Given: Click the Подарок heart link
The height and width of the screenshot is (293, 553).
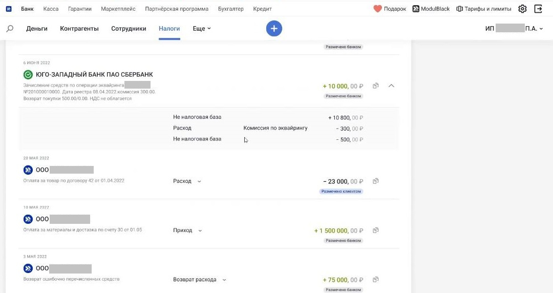Looking at the screenshot, I should pos(390,9).
